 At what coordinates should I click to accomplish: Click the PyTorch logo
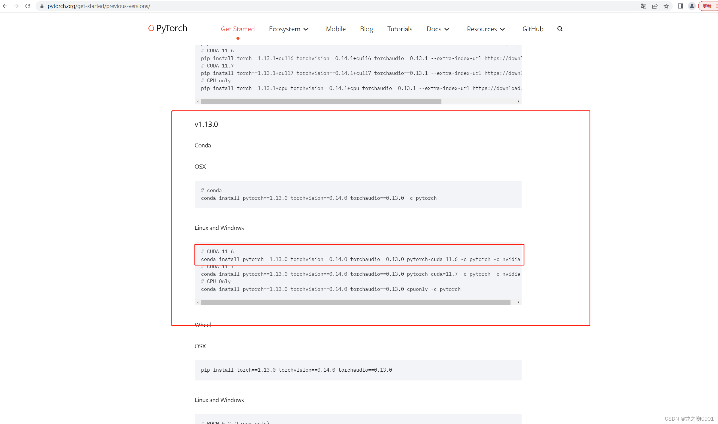pos(167,28)
